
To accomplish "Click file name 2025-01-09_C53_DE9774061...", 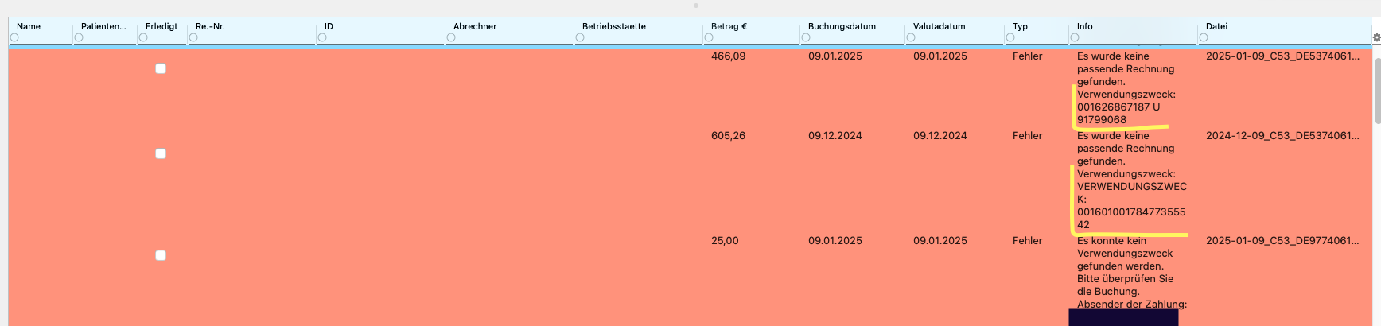I will point(1282,241).
